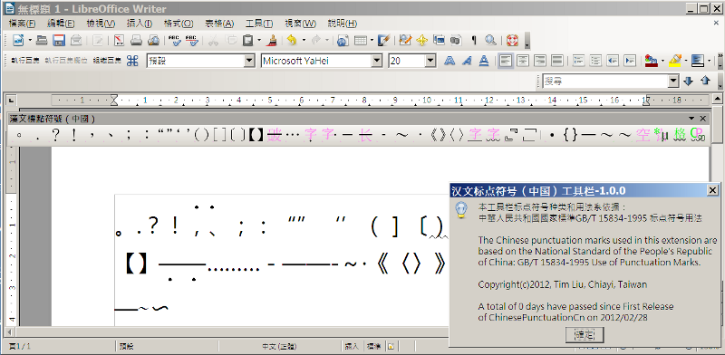The width and height of the screenshot is (725, 355).
Task: Click the 組織巨集 organize macros button
Action: (x=107, y=61)
